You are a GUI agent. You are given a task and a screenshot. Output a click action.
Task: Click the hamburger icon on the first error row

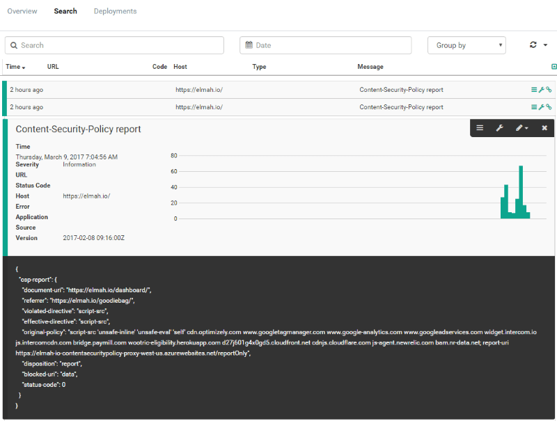[x=534, y=89]
